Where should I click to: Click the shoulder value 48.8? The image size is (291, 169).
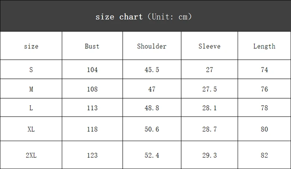(152, 108)
